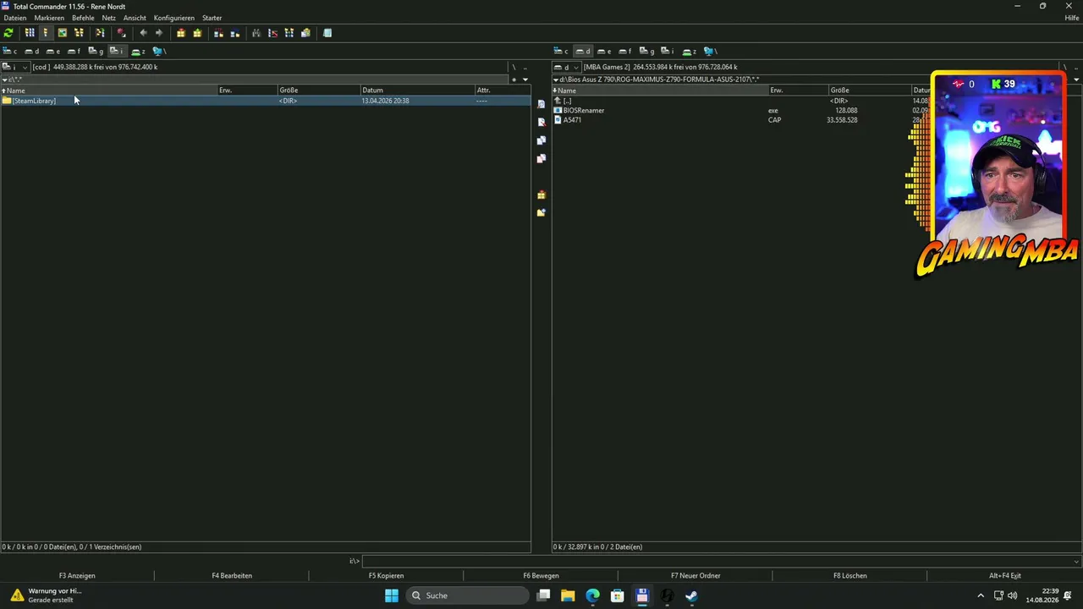Open Notepad toolbar icon
The width and height of the screenshot is (1083, 609).
(x=327, y=33)
